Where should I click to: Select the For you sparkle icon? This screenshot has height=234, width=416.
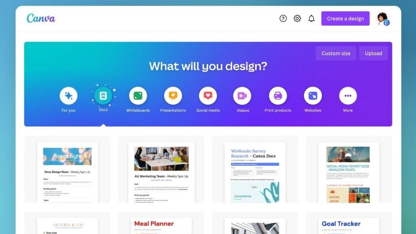(x=68, y=96)
